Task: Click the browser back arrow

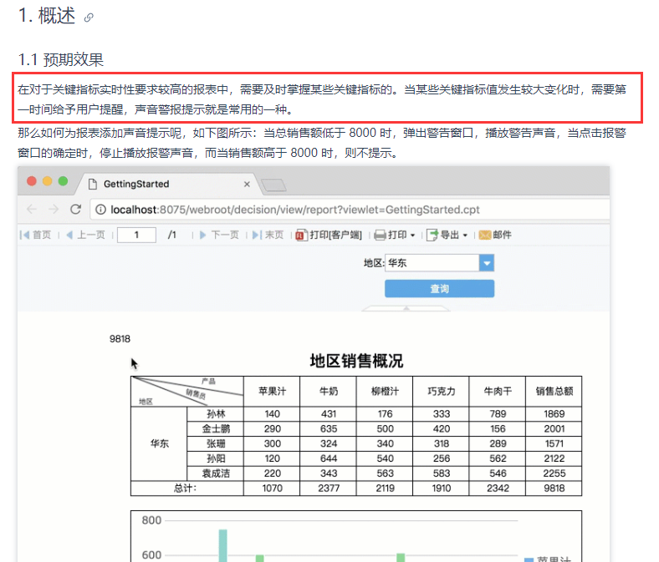Action: 32,209
